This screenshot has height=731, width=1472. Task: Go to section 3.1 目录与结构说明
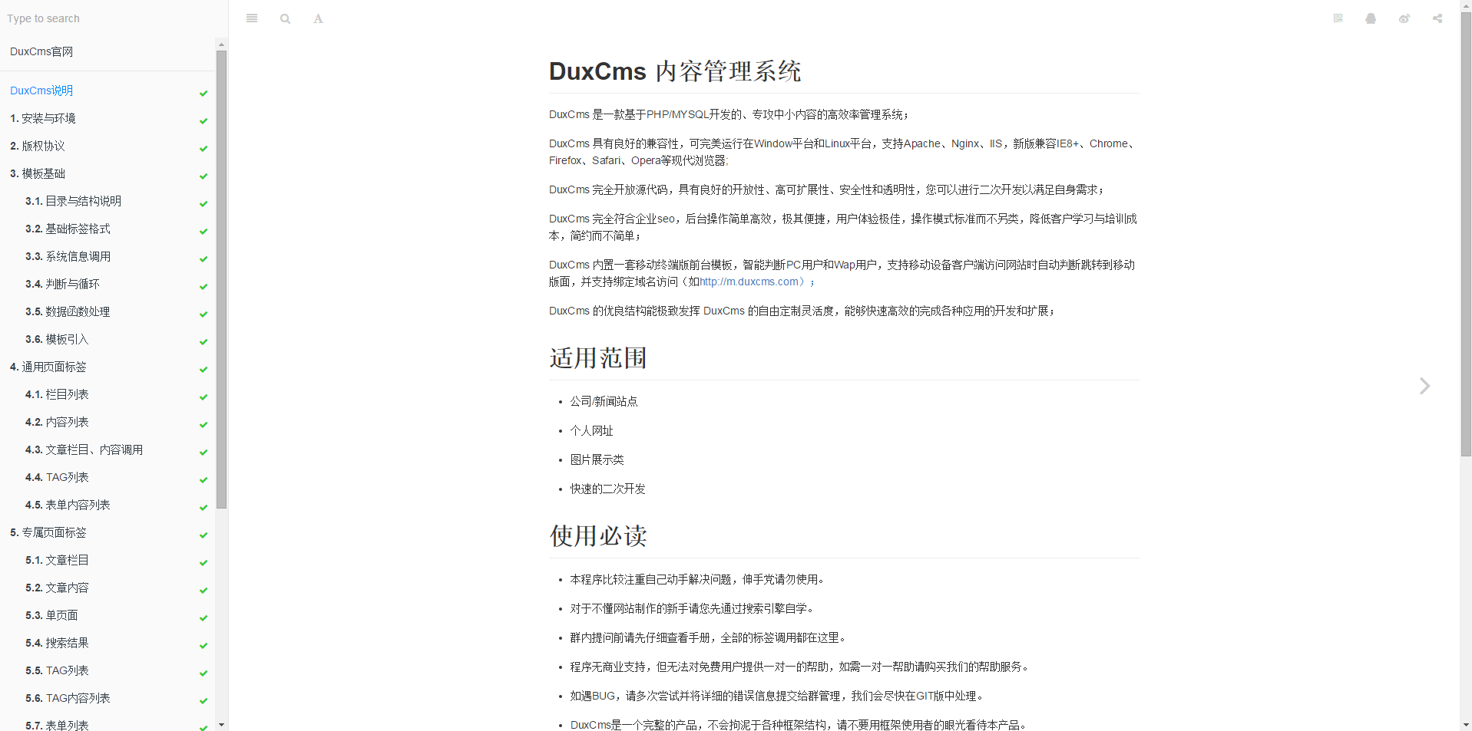[73, 201]
